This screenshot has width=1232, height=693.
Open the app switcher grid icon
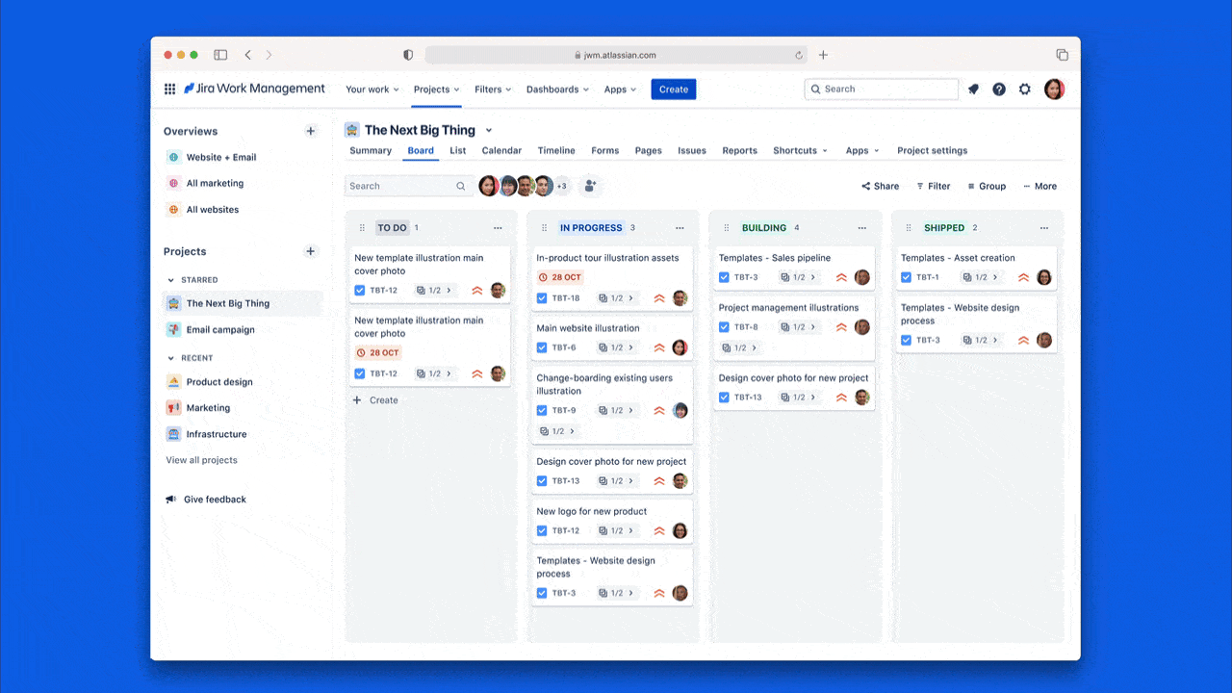pos(169,89)
